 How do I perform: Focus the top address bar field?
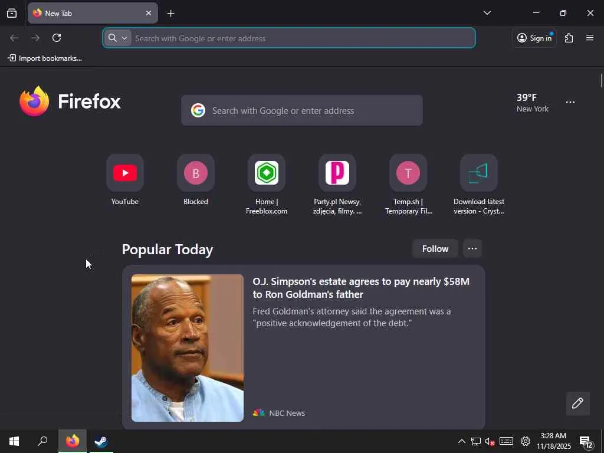[289, 38]
